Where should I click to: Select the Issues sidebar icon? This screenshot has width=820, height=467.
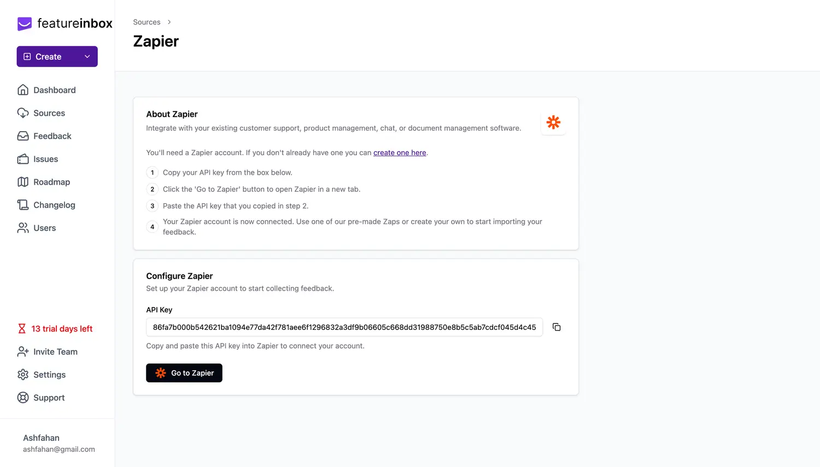click(23, 159)
